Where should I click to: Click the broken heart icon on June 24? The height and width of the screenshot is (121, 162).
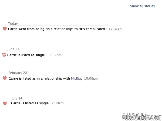tap(4, 55)
